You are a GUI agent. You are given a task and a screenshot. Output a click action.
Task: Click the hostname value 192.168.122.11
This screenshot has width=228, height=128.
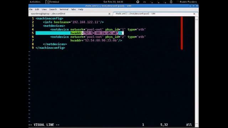tap(85, 22)
